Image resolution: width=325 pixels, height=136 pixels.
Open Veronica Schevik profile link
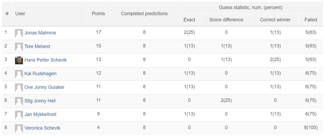point(42,128)
